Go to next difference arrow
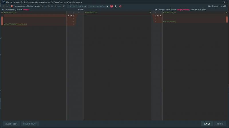The width and height of the screenshot is (229, 128). (x=7, y=6)
